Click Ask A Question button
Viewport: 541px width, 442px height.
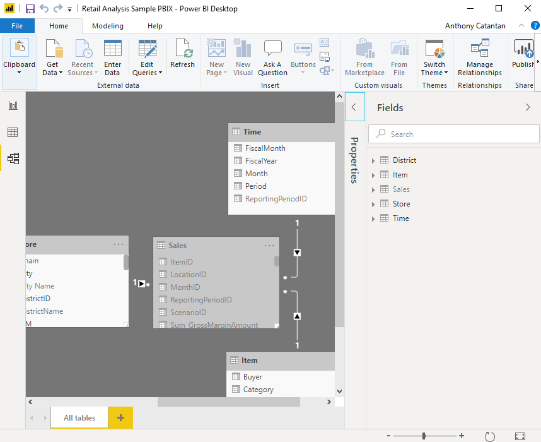pyautogui.click(x=272, y=57)
